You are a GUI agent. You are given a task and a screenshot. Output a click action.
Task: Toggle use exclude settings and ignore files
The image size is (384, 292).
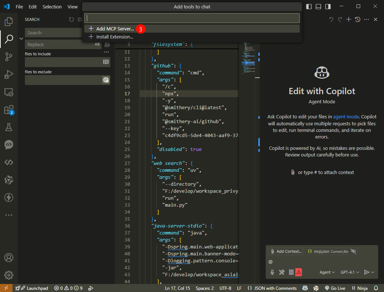click(106, 80)
